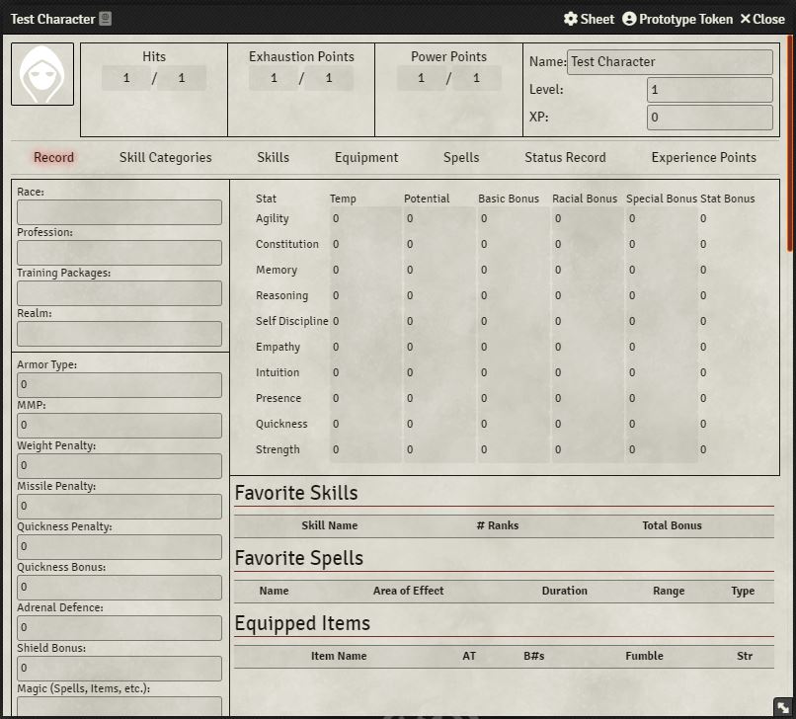Click the character portrait to change it

click(x=40, y=74)
